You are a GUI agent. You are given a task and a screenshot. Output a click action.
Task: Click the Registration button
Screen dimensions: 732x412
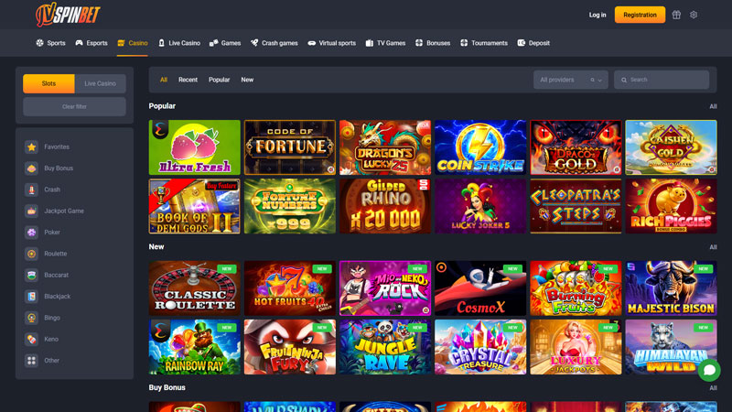pos(640,15)
